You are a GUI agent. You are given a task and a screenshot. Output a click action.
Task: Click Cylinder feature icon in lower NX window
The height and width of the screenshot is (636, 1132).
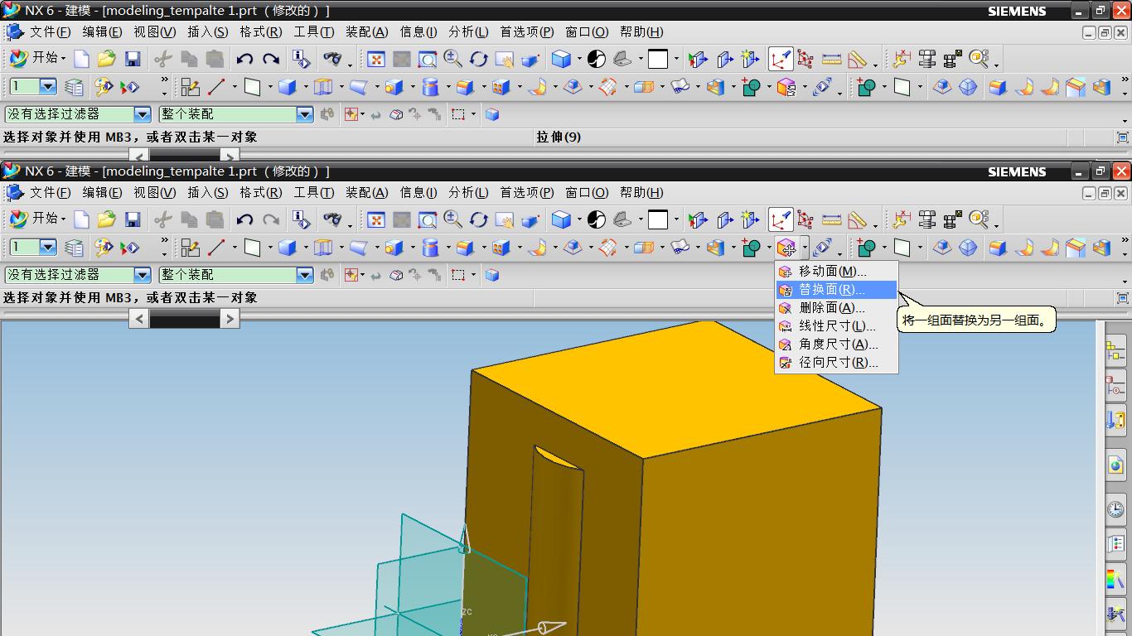tap(430, 248)
